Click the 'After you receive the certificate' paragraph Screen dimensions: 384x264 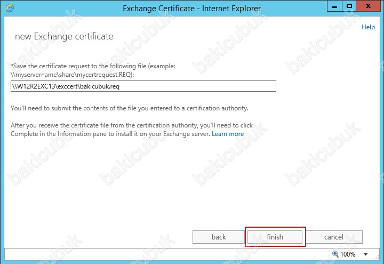(132, 130)
